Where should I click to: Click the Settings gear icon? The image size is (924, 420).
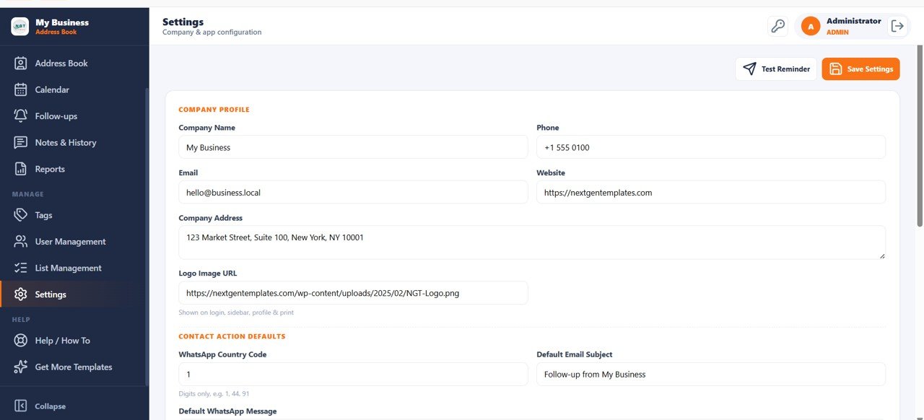click(x=21, y=294)
